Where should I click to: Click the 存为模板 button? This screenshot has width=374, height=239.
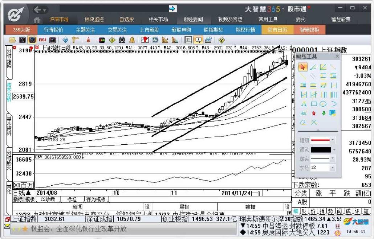click(96, 199)
